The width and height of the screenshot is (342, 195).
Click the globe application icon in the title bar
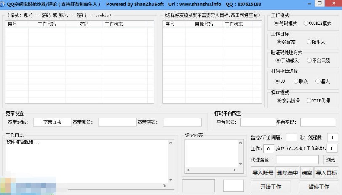(3, 4)
